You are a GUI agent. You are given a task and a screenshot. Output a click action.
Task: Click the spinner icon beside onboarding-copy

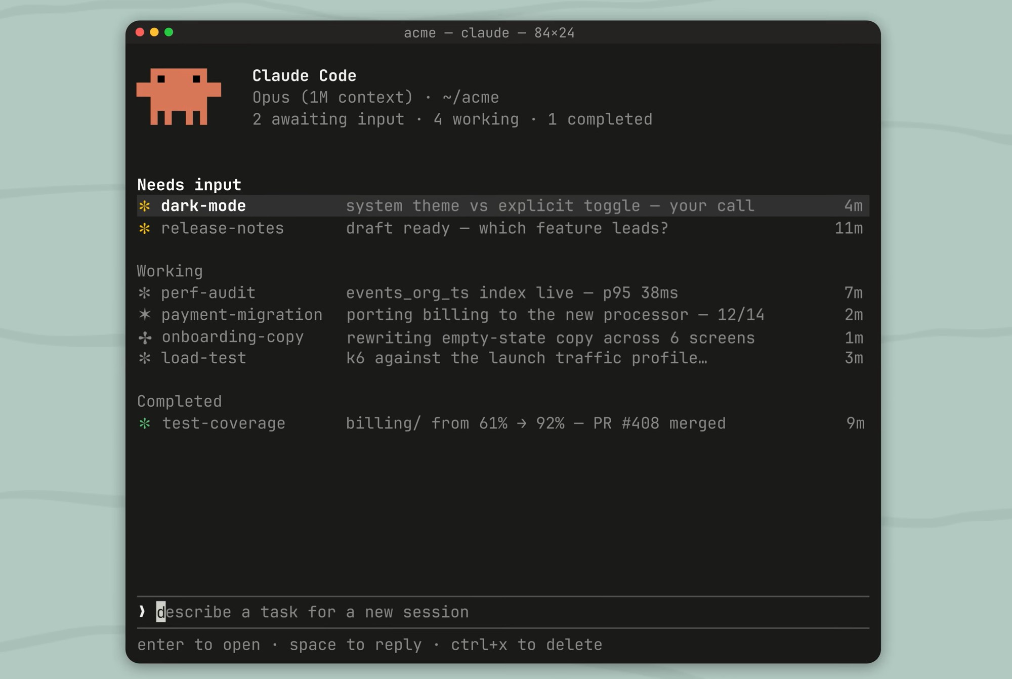click(x=145, y=337)
